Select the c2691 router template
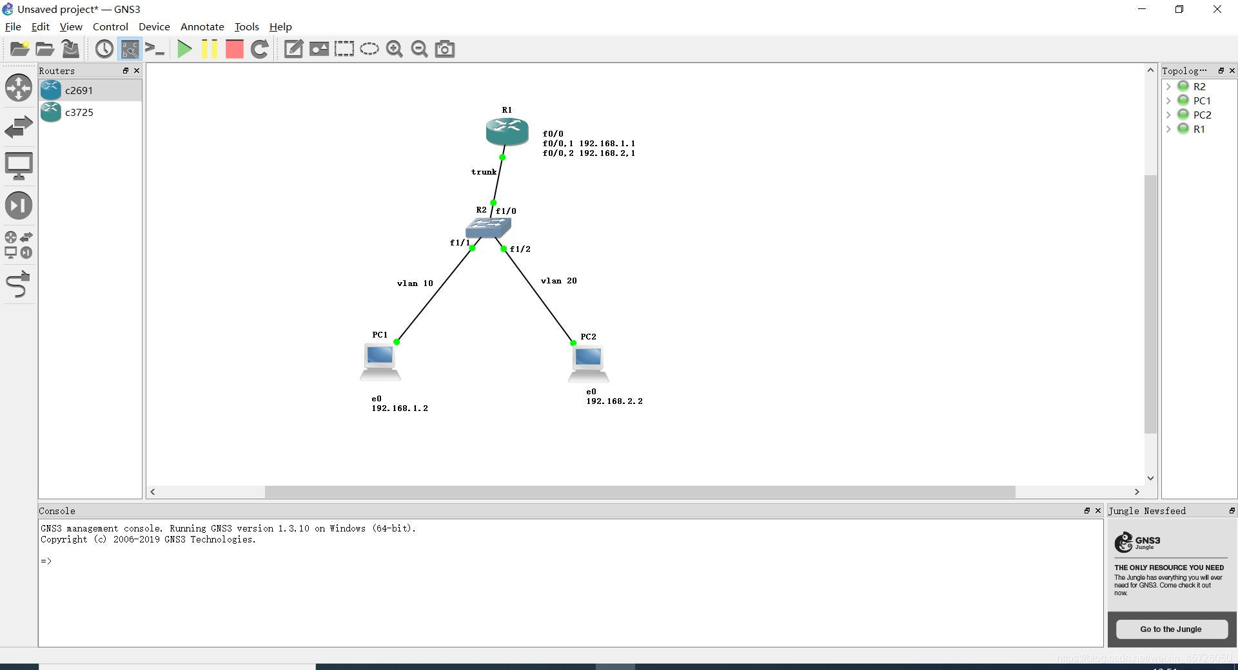The width and height of the screenshot is (1238, 670). click(x=90, y=90)
